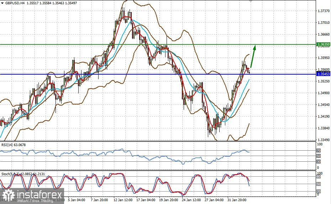Select the green 1.36350 price label
This screenshot has height=204, width=331.
pyautogui.click(x=324, y=44)
